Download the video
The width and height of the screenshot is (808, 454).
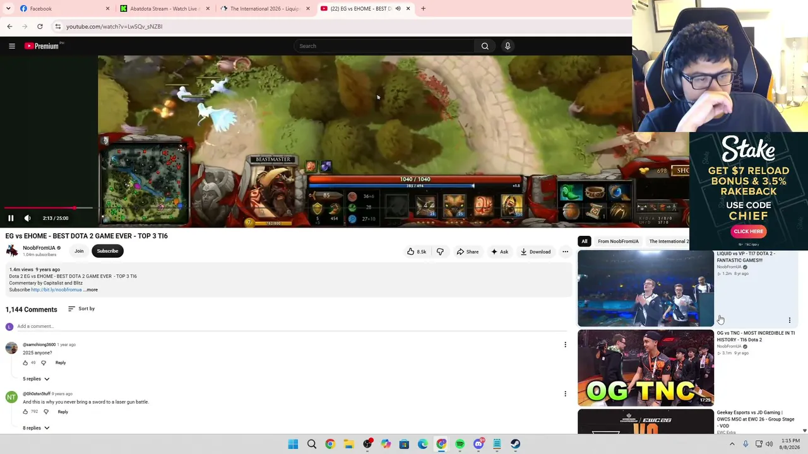pos(535,252)
